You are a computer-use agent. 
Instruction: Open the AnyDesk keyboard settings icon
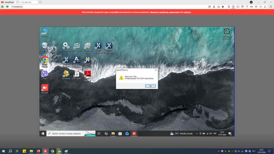coord(252,7)
